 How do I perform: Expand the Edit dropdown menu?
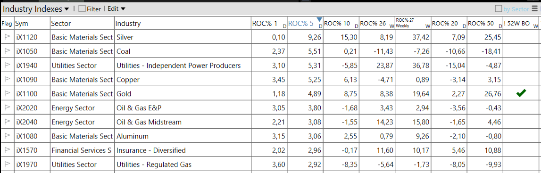click(x=117, y=9)
